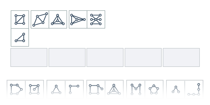Click the square graph with extra tail node

tap(96, 89)
